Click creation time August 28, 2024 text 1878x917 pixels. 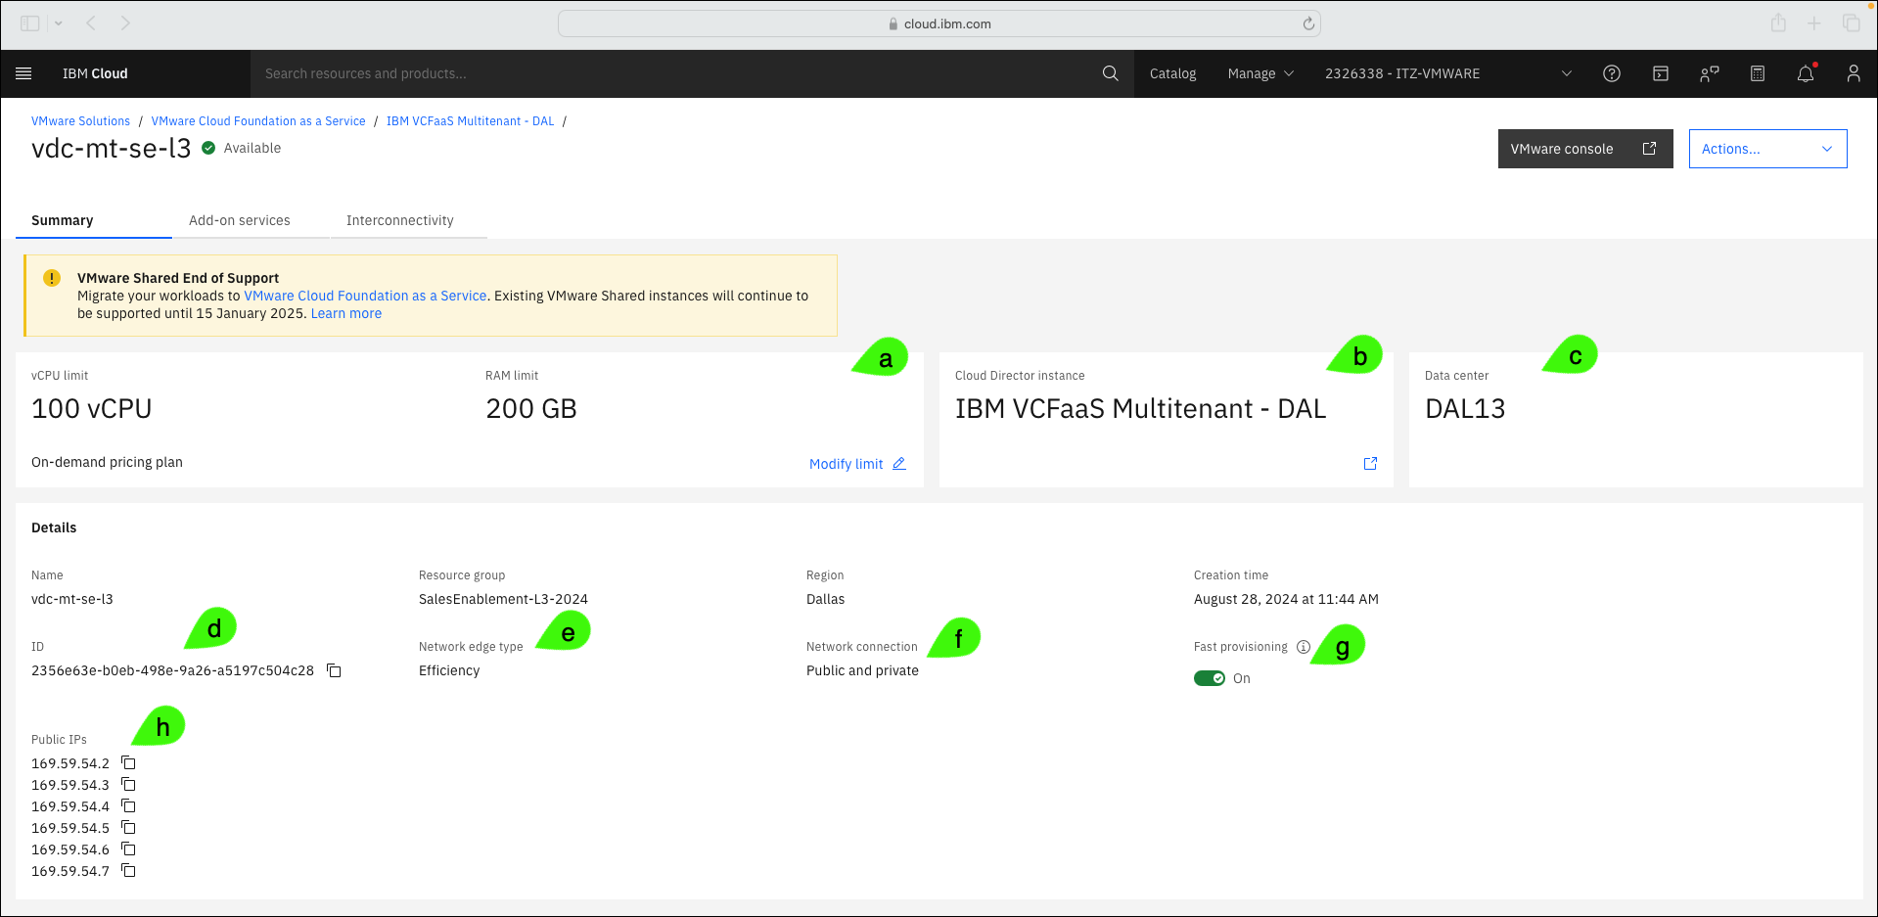(x=1286, y=599)
